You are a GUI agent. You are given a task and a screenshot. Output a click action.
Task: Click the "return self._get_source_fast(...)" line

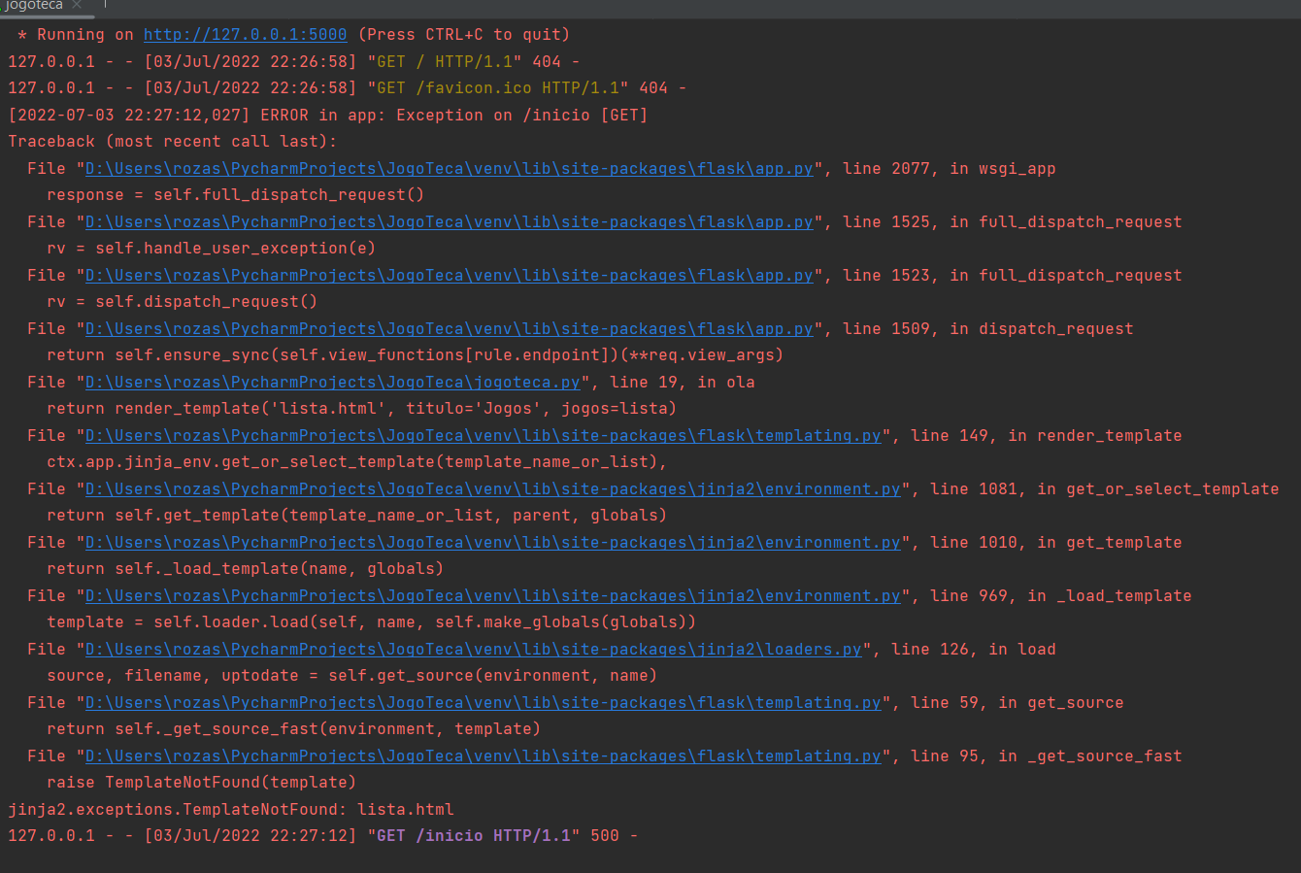294,729
